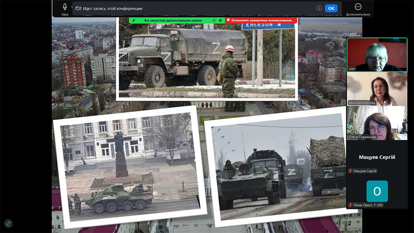Select the 'user' participant video
The width and height of the screenshot is (414, 233).
(377, 55)
